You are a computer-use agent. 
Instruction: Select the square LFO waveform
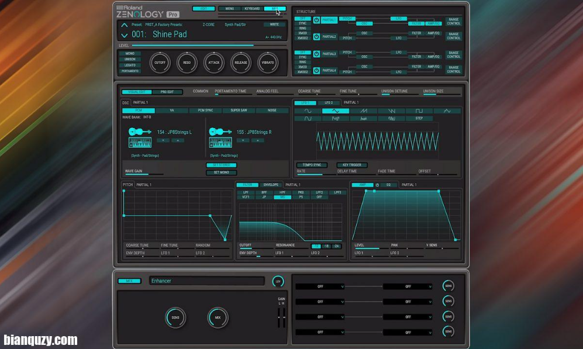tap(419, 110)
